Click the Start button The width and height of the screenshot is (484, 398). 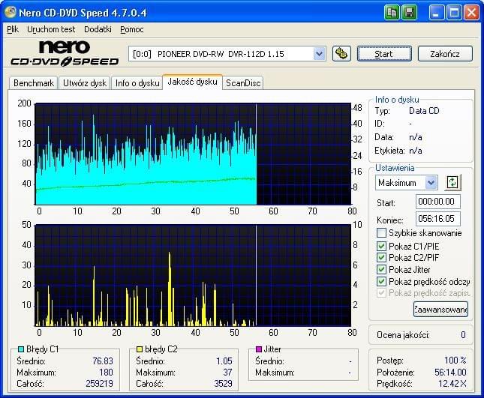(x=384, y=54)
